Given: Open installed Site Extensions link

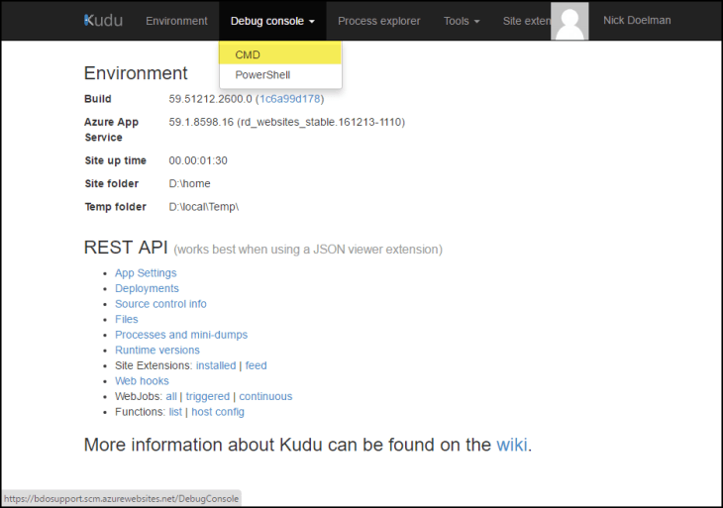Looking at the screenshot, I should pyautogui.click(x=216, y=365).
